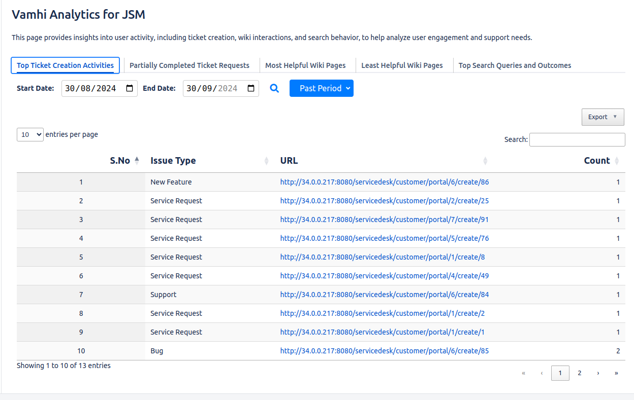Sort table by Issue Type arrows
The width and height of the screenshot is (634, 400).
click(267, 161)
